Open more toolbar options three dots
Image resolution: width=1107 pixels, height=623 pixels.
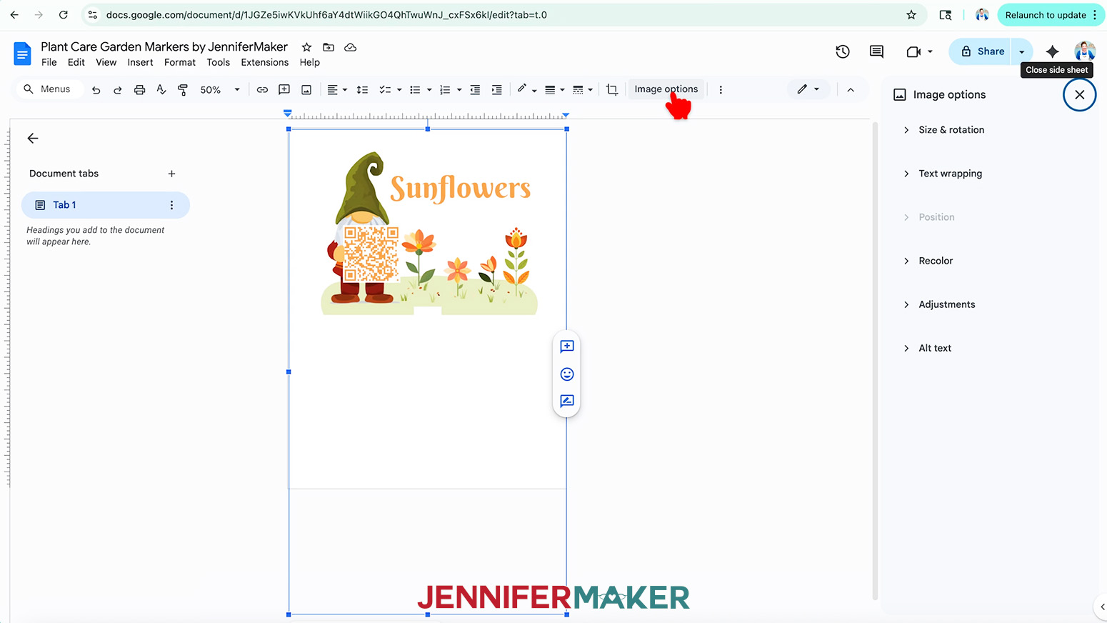point(721,90)
